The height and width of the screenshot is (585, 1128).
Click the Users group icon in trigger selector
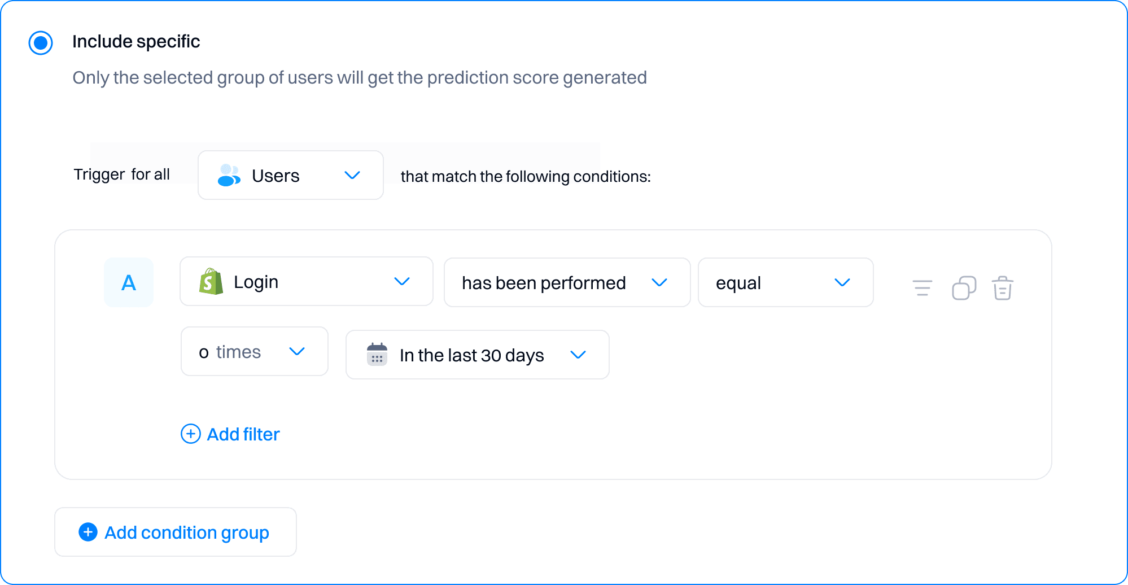pos(228,175)
